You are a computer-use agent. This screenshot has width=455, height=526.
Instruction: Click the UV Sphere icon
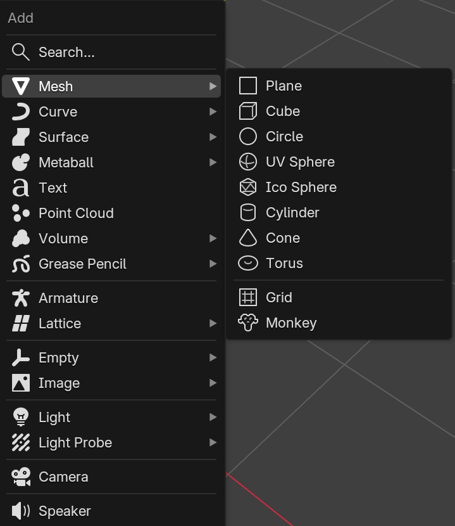(248, 162)
